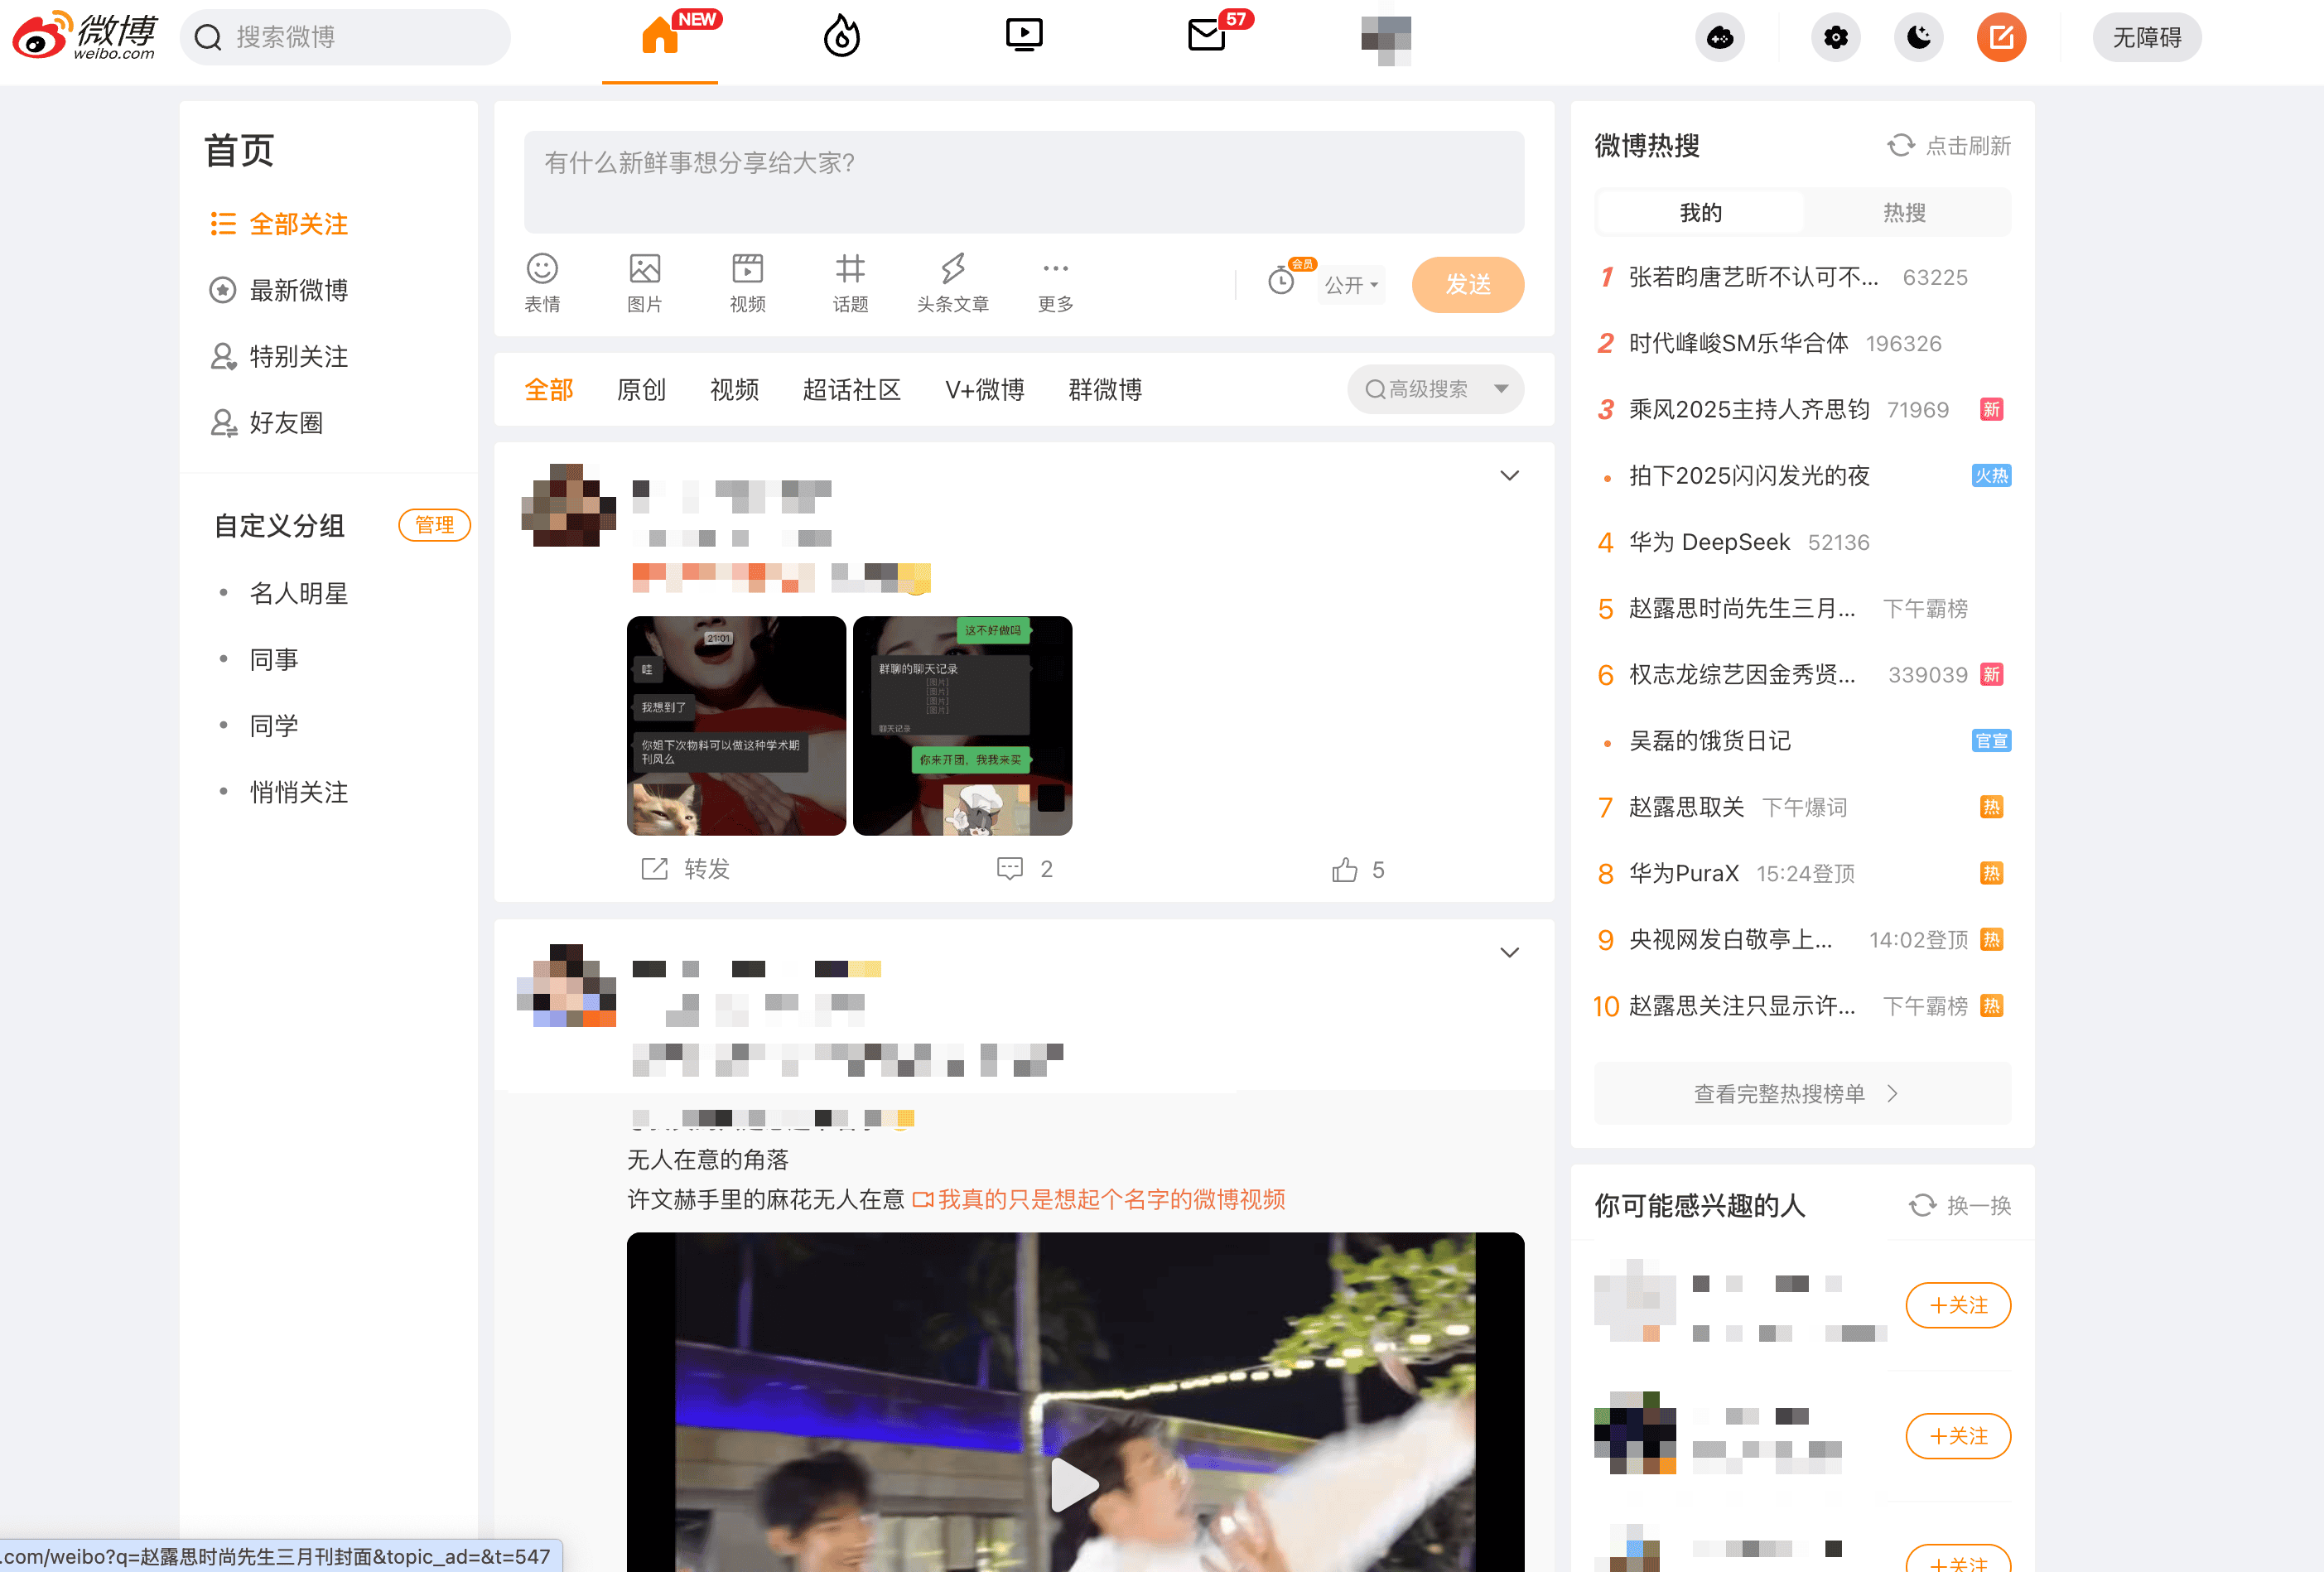The width and height of the screenshot is (2324, 1572).
Task: Enable 无障碍 accessibility mode
Action: point(2146,38)
